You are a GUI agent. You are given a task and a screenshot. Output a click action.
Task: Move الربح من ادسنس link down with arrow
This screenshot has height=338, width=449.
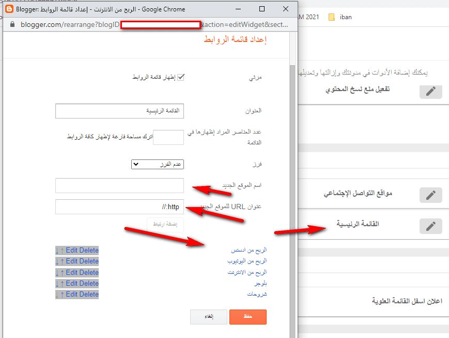click(x=57, y=251)
